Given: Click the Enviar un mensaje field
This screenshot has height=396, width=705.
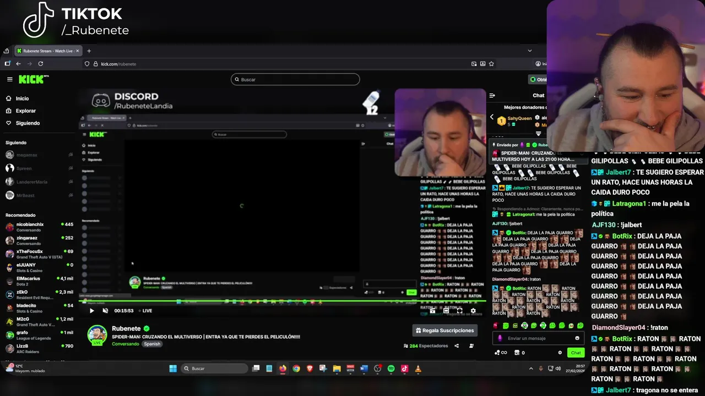Looking at the screenshot, I should click(537, 338).
